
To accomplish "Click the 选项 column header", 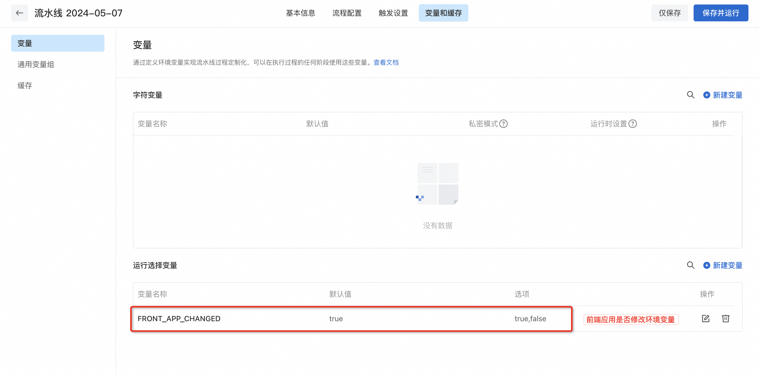I will click(x=522, y=294).
